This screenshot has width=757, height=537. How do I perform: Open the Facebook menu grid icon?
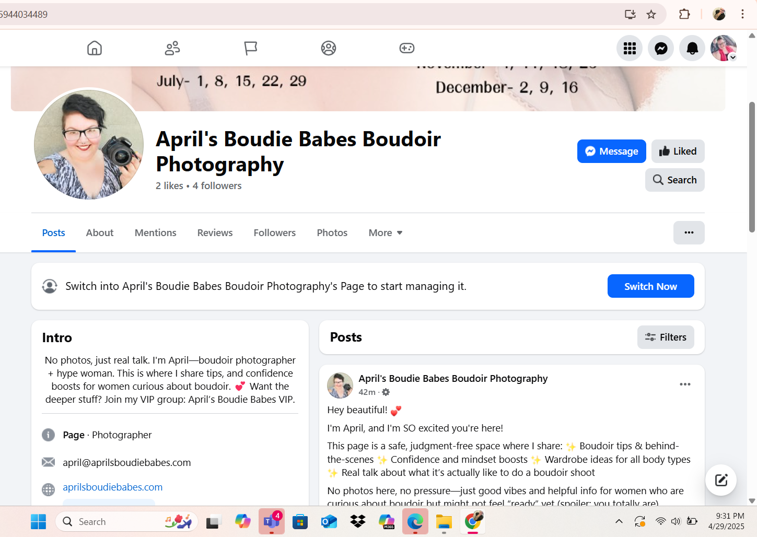[x=630, y=49]
